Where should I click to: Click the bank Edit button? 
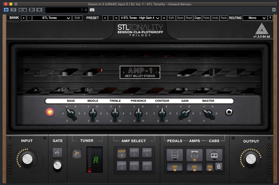(77, 18)
